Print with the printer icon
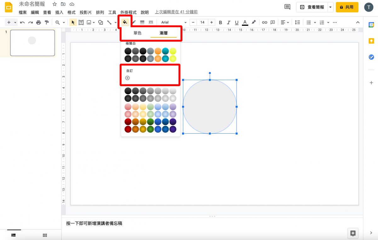 38,22
